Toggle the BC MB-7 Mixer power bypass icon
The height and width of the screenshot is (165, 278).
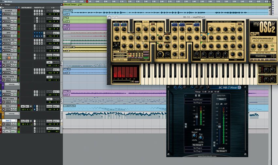175,87
